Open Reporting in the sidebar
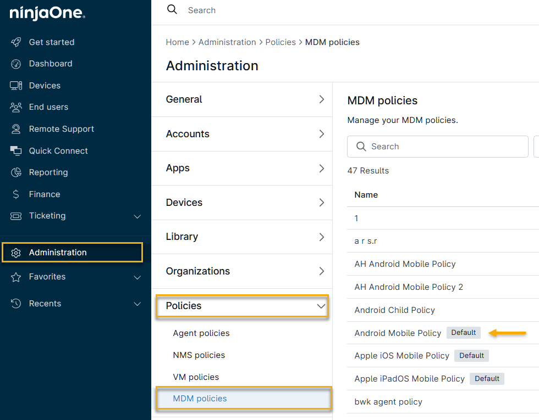This screenshot has height=420, width=539. (x=48, y=172)
